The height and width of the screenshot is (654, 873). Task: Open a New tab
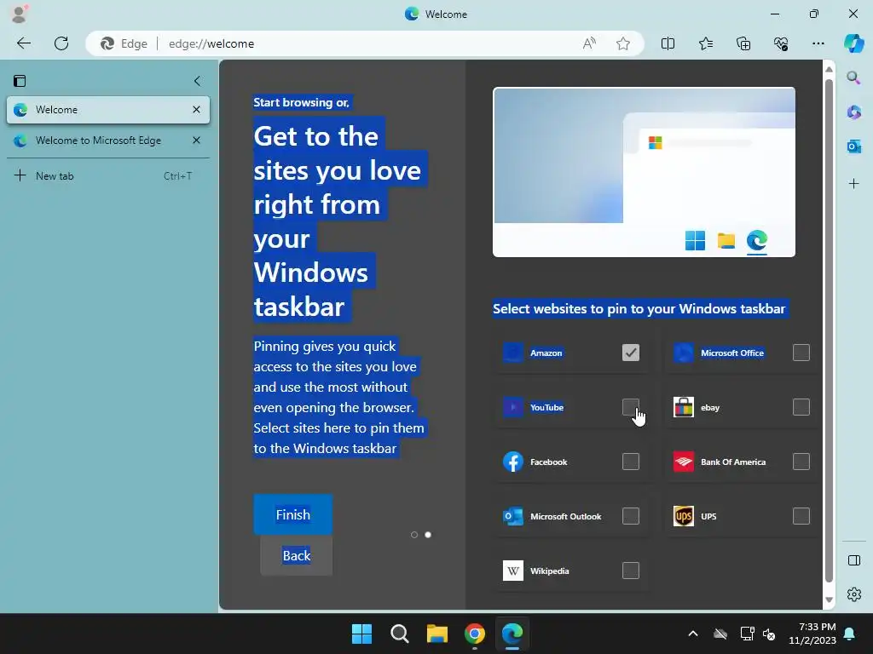point(108,175)
